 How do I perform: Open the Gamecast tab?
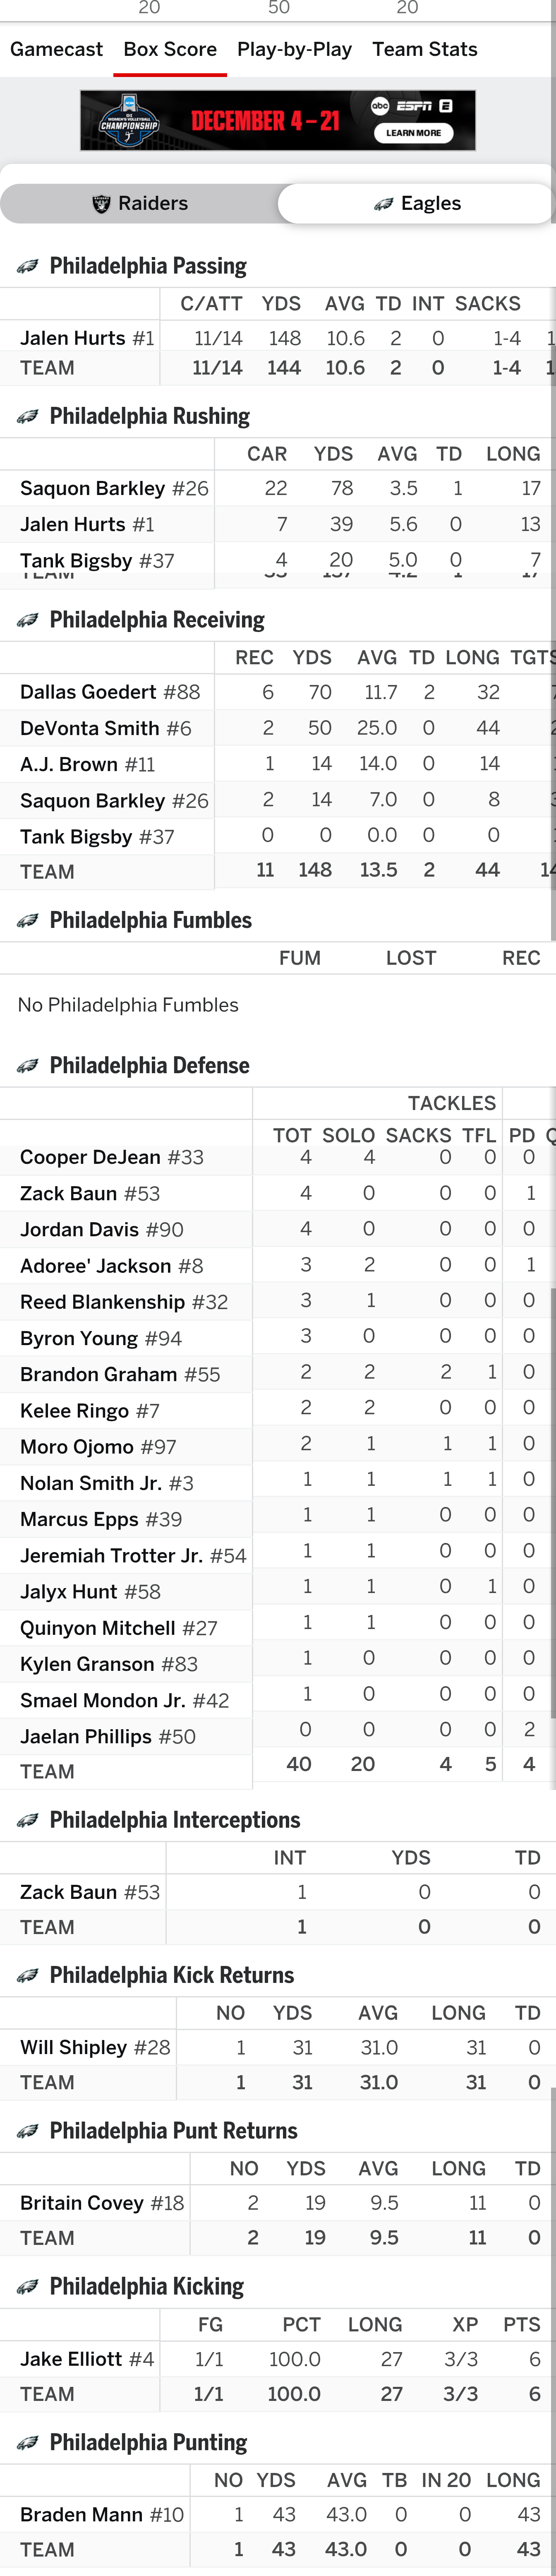coord(56,49)
